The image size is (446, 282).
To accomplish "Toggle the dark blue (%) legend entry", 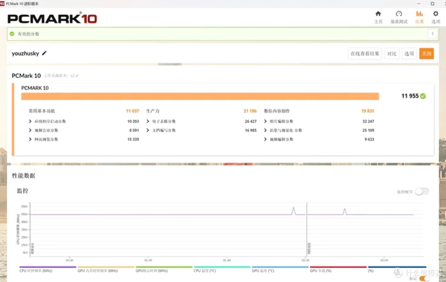I will tap(397, 269).
